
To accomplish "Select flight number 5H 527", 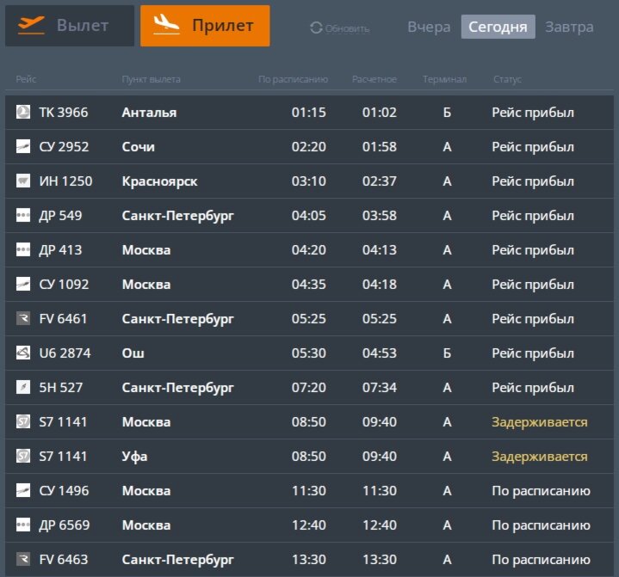I will pyautogui.click(x=61, y=388).
